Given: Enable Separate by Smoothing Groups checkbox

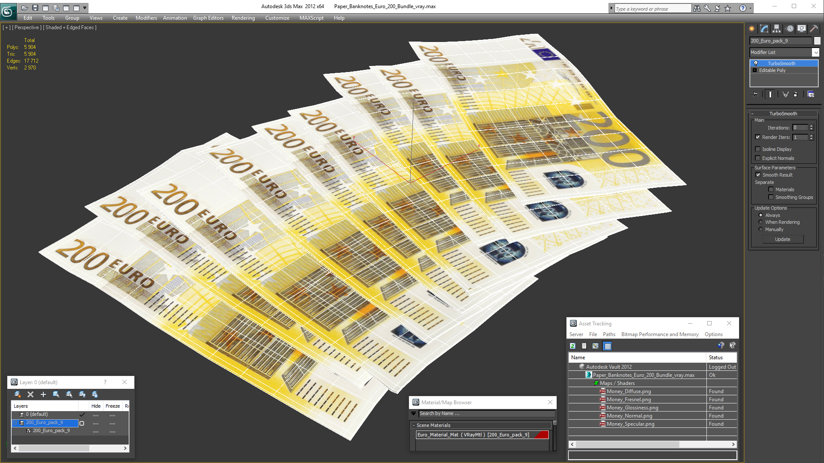Looking at the screenshot, I should pyautogui.click(x=771, y=197).
